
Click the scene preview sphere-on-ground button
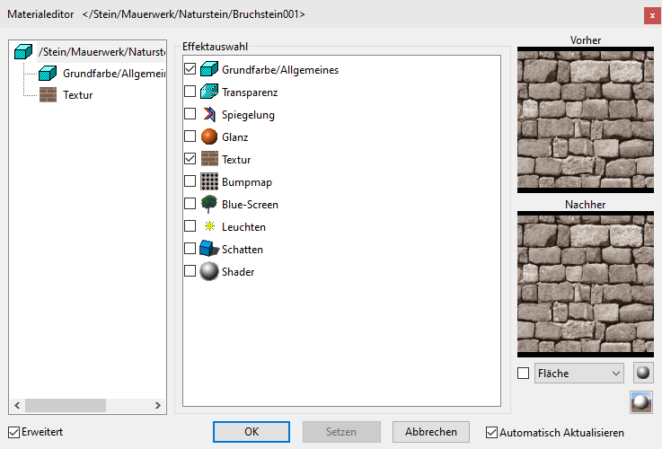pos(641,401)
